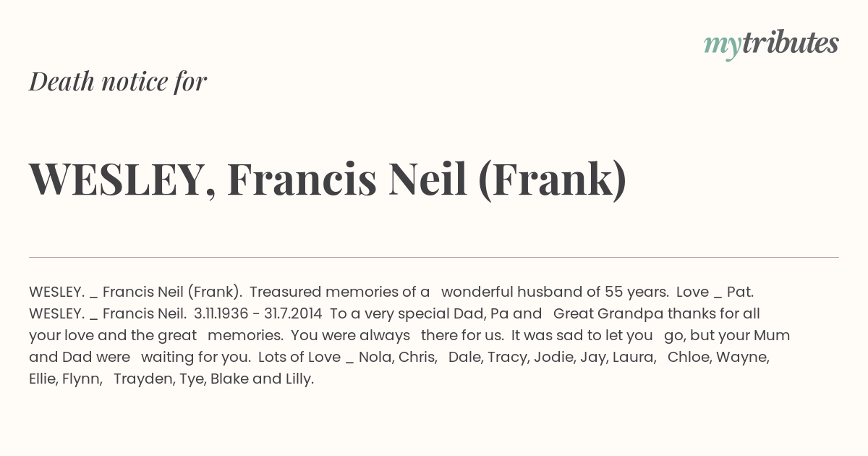Screen dimensions: 868x456
Task: Click the green "my" part of logo
Action: [x=722, y=47]
